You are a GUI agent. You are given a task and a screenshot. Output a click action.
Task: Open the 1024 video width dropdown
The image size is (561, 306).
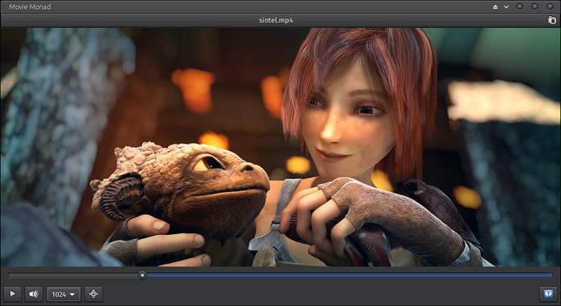63,294
